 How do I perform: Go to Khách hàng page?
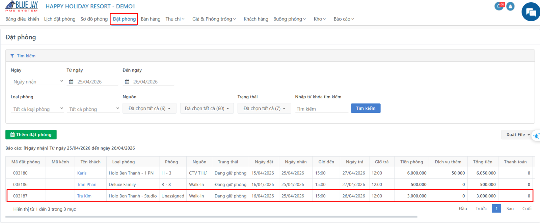pos(256,19)
